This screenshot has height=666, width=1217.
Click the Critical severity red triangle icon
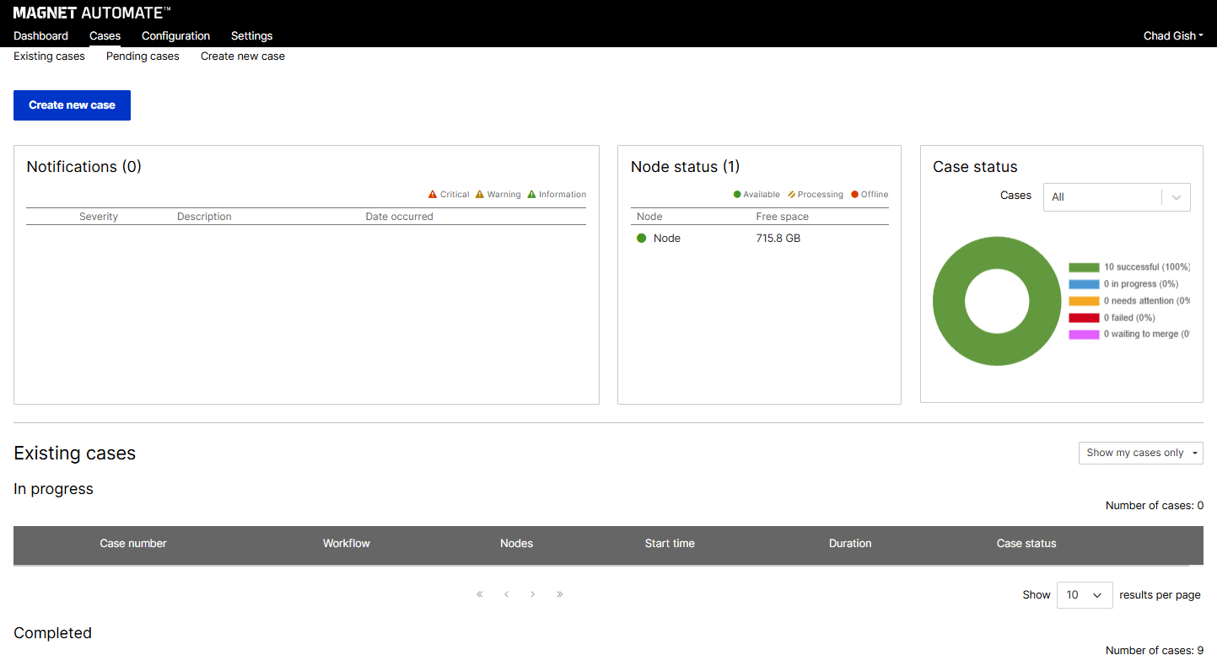[433, 195]
